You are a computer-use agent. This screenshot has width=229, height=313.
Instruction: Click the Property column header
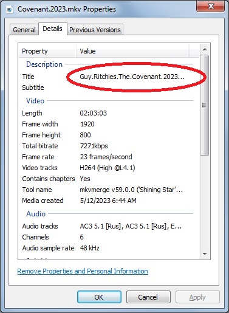point(48,51)
